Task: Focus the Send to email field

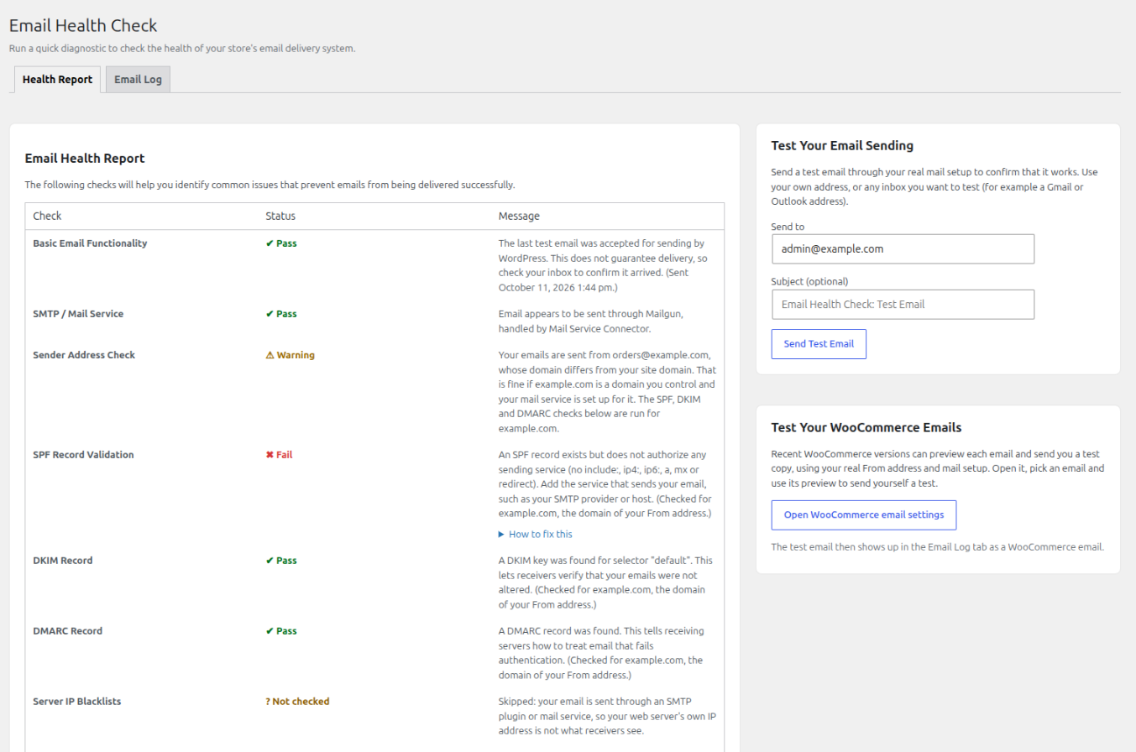Action: [x=903, y=249]
